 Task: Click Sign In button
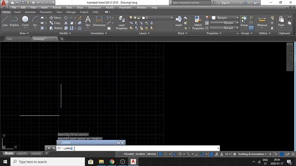click(226, 3)
